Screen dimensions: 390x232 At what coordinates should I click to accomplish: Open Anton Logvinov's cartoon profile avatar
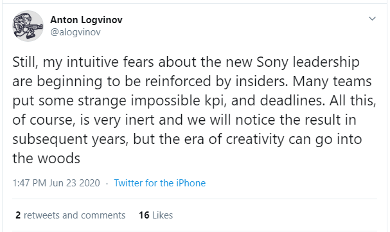pos(28,26)
